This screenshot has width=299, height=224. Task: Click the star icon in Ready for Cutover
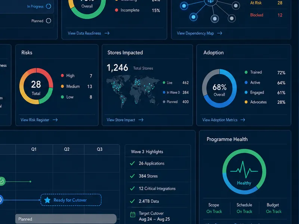(47, 200)
